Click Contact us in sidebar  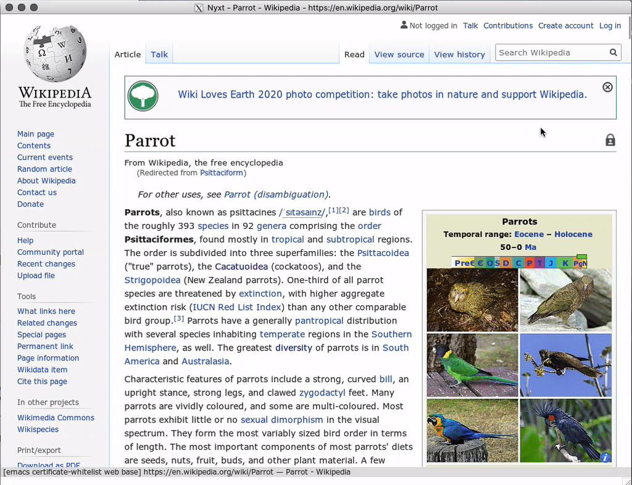pyautogui.click(x=36, y=192)
